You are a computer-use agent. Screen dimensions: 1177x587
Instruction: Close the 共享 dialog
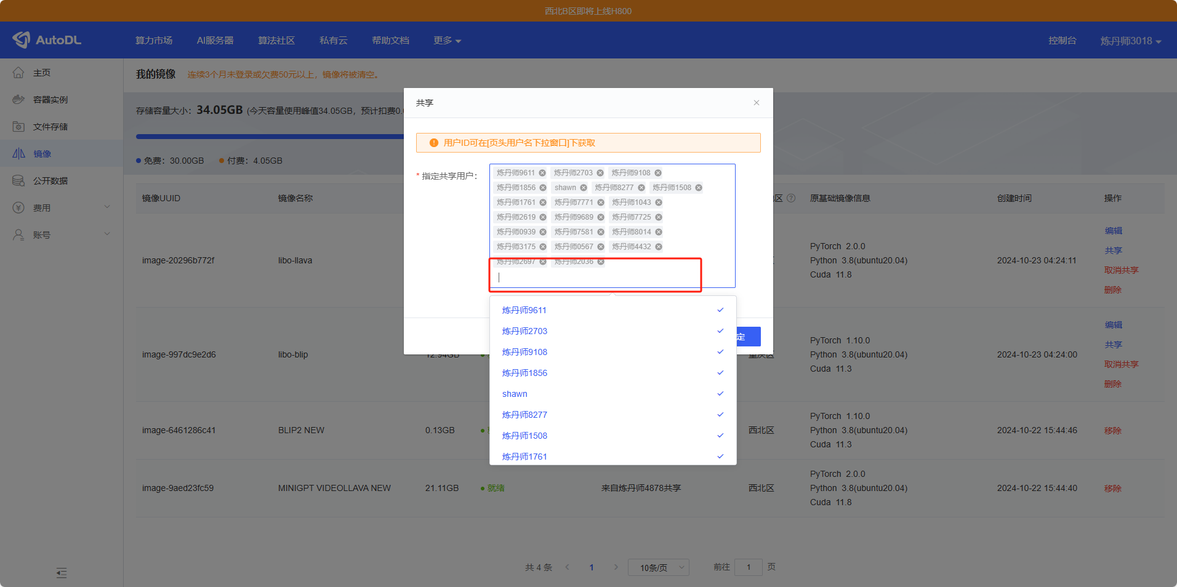click(x=757, y=103)
